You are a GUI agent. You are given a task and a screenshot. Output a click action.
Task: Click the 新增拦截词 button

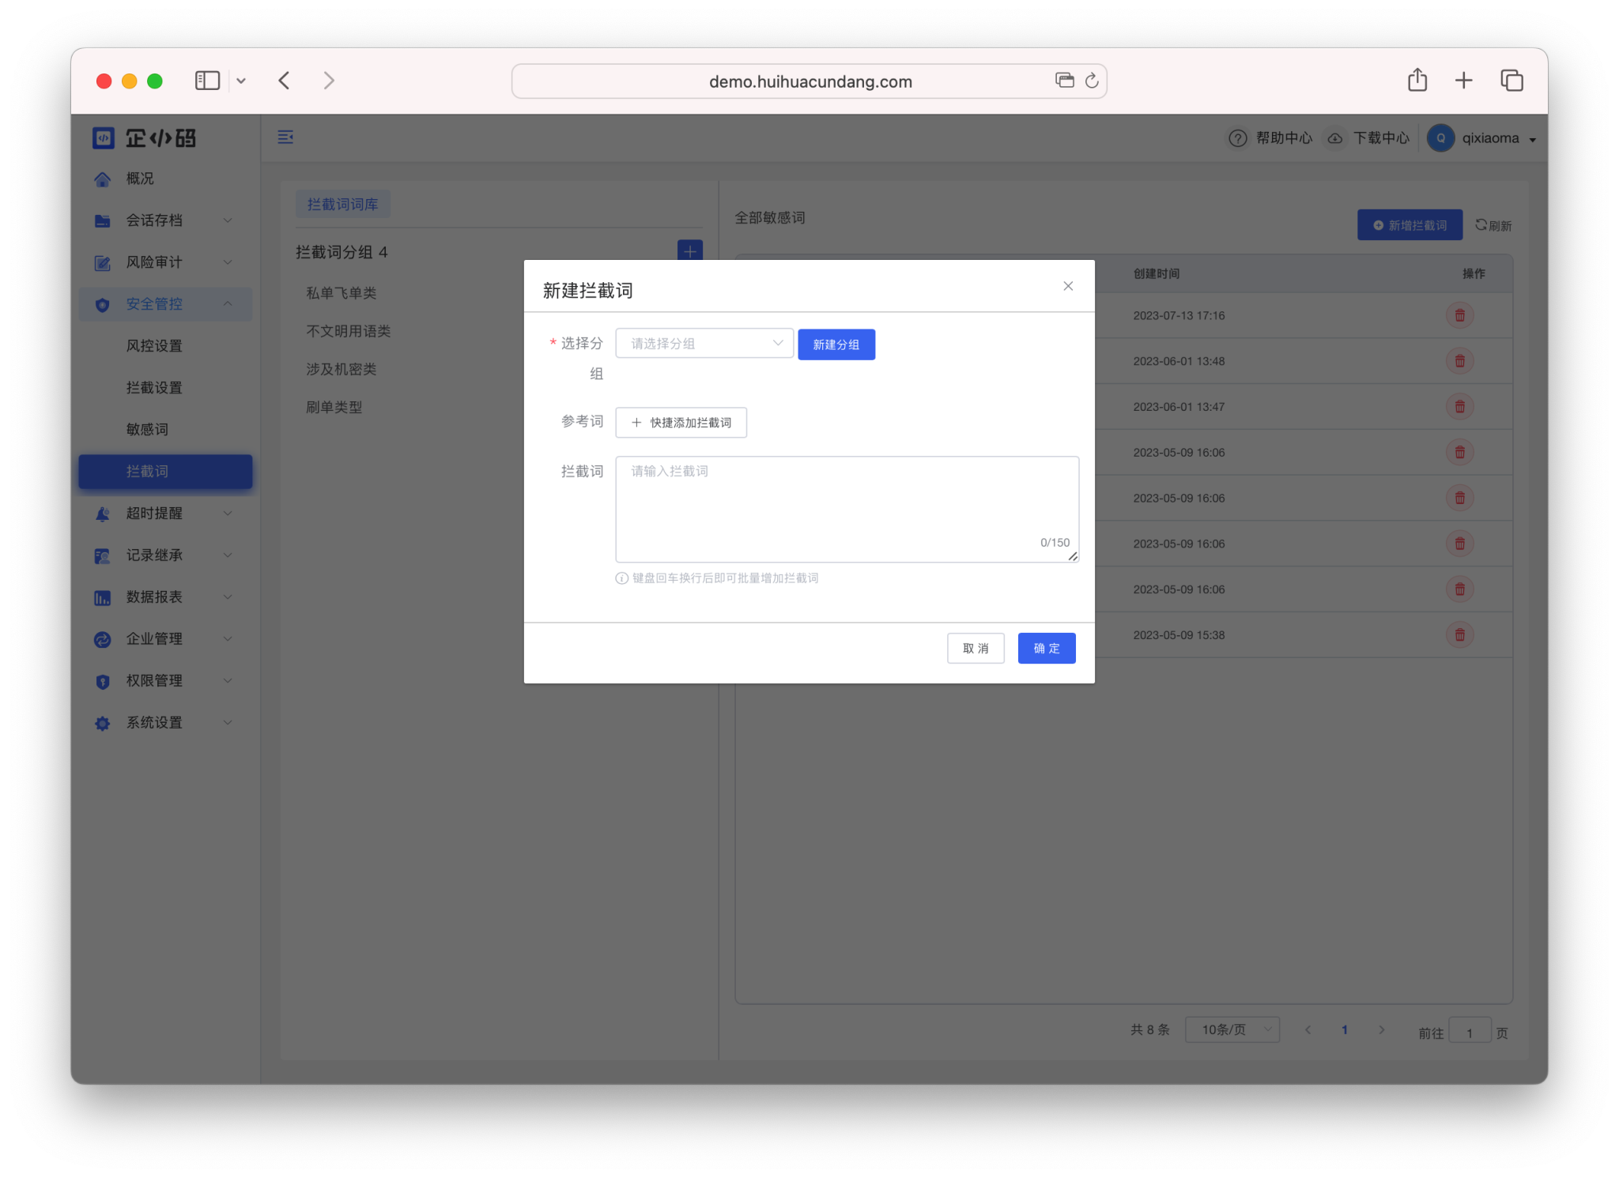pyautogui.click(x=1410, y=225)
